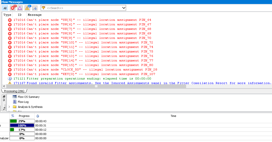Click the float panel icon in side strip
Image resolution: width=272 pixels, height=142 pixels.
[4, 97]
